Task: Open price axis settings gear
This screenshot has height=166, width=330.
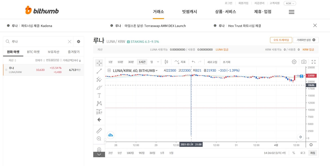Action: [311, 145]
